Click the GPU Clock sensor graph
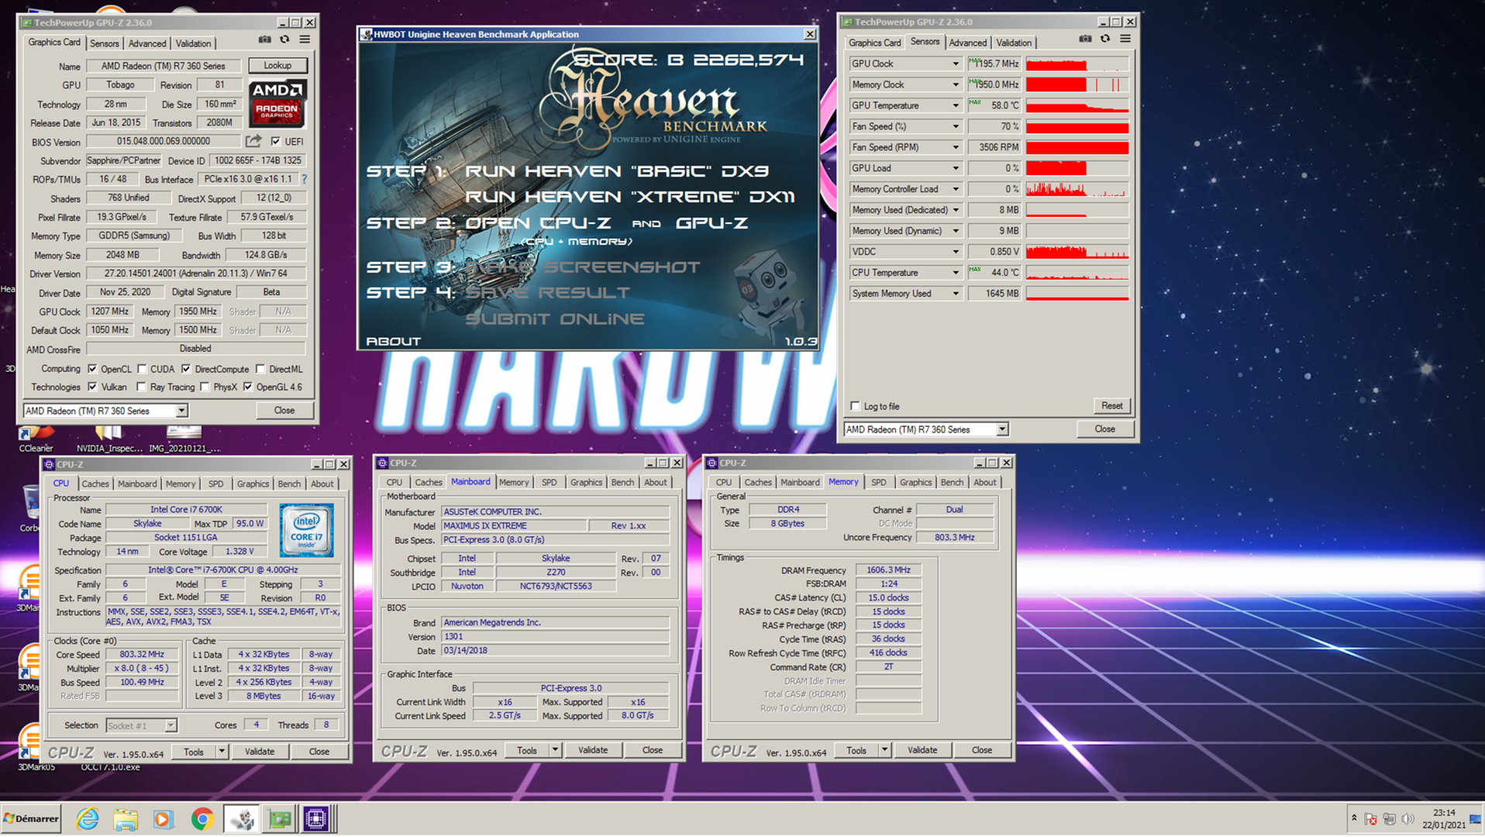The width and height of the screenshot is (1485, 837). [1077, 64]
